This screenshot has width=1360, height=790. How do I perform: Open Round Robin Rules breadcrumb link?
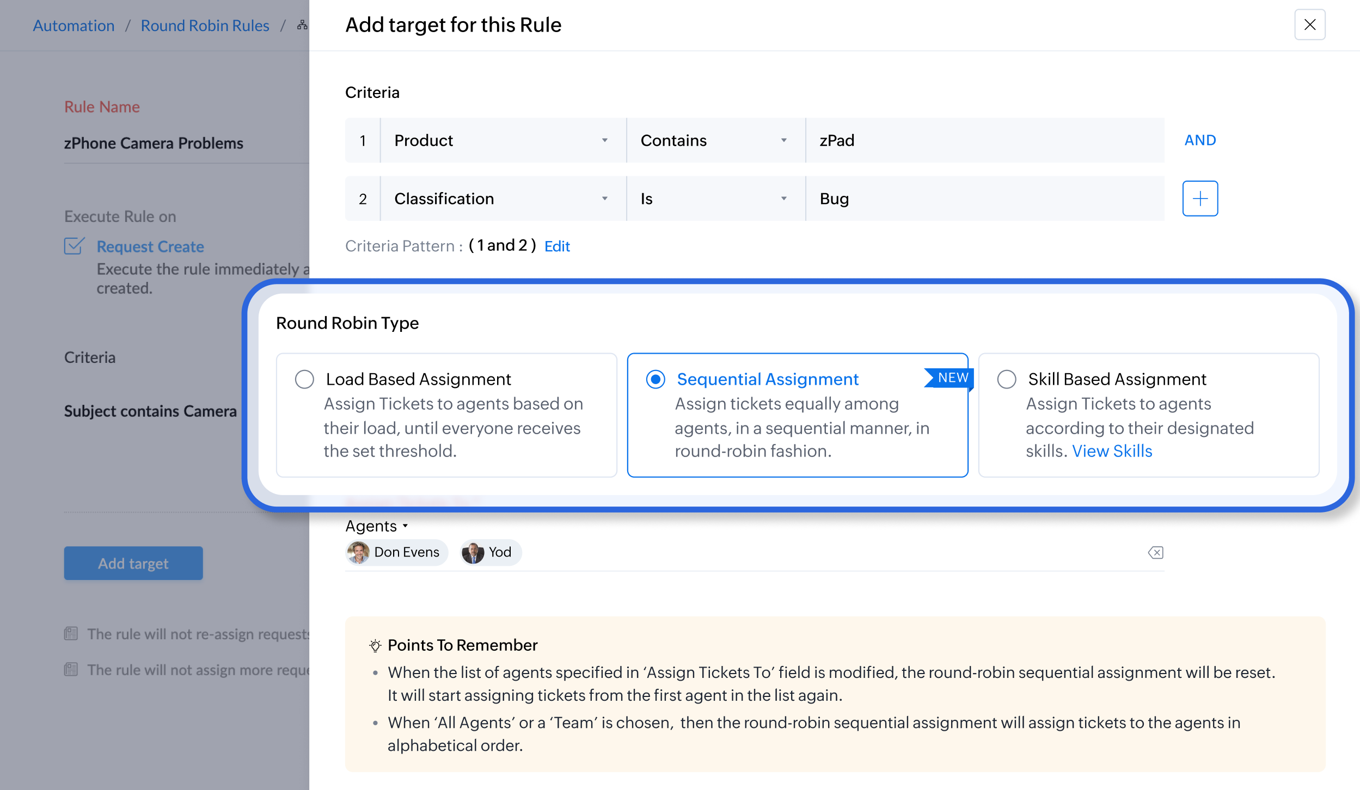[205, 26]
